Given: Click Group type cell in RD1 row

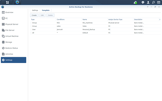Looking at the screenshot, I should pyautogui.click(x=34, y=23).
